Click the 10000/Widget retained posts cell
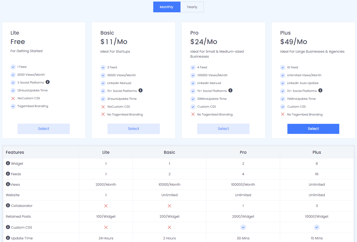This screenshot has width=357, height=242. [317, 217]
